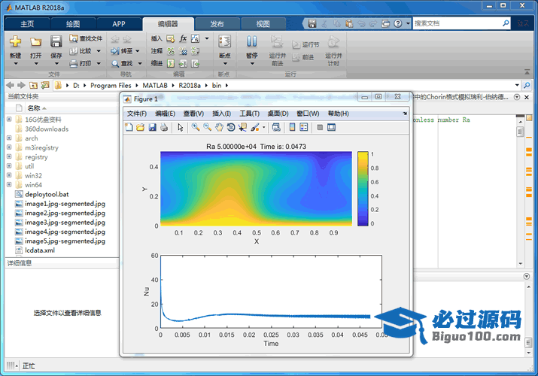Select lcdata.xml in the file list
This screenshot has width=538, height=376.
pos(40,250)
